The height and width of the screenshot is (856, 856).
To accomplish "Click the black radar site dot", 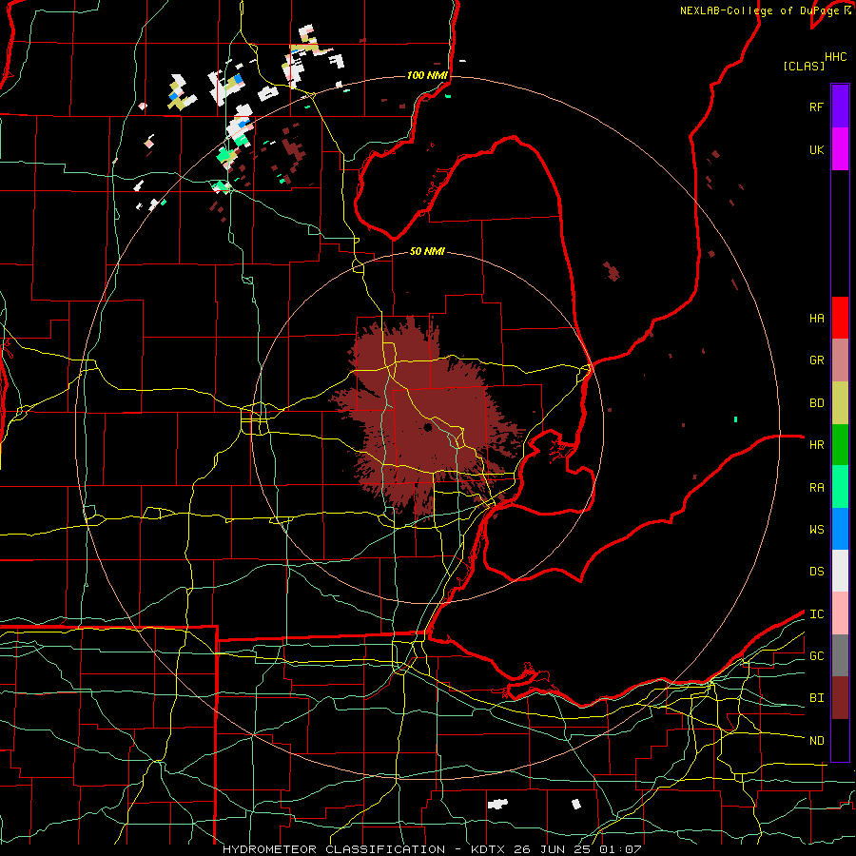I will tap(428, 427).
